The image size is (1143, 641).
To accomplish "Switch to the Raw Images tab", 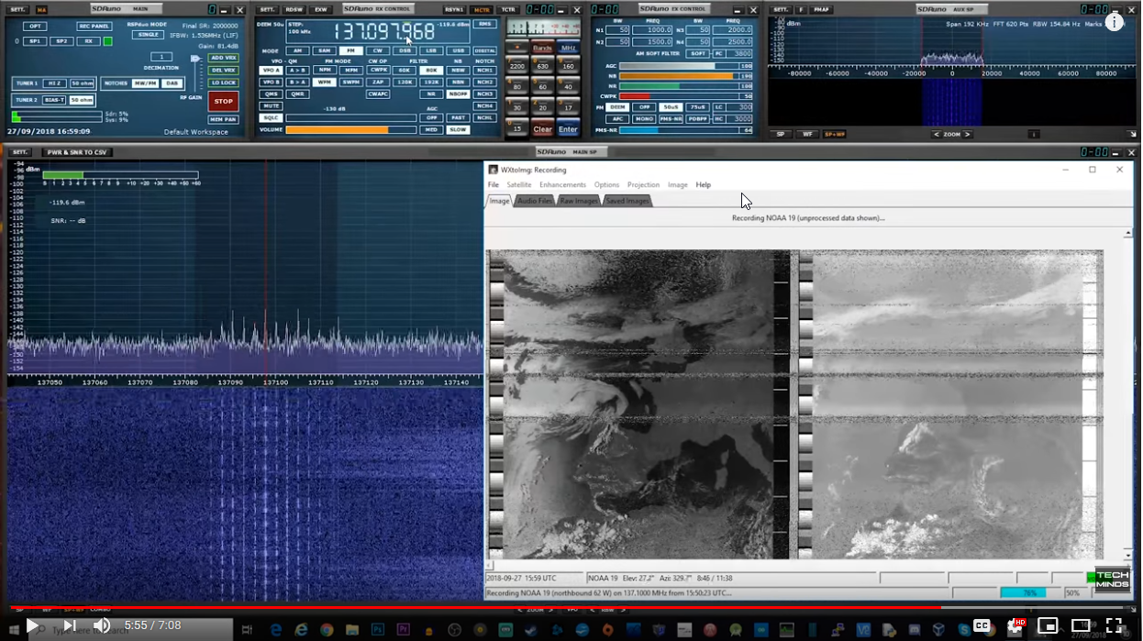I will 579,201.
